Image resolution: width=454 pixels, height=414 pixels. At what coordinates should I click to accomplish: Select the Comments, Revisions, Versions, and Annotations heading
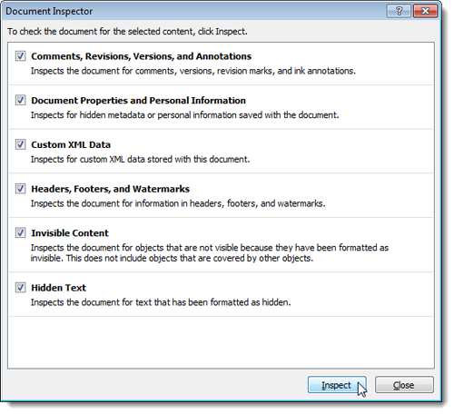pyautogui.click(x=142, y=56)
